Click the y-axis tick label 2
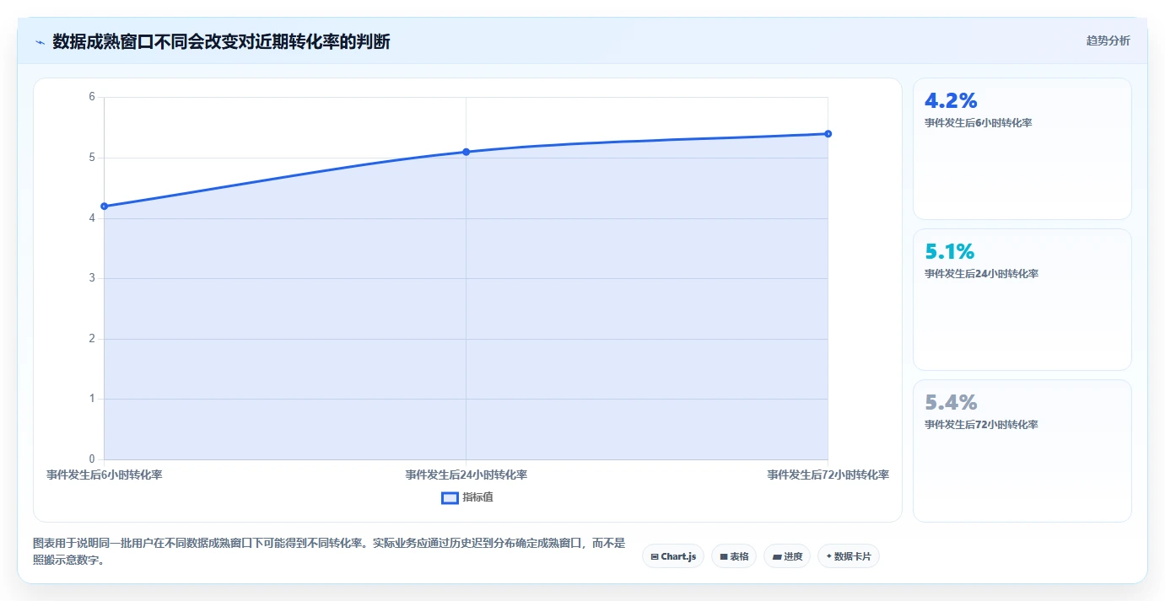Screen dimensions: 1165x601 92,339
